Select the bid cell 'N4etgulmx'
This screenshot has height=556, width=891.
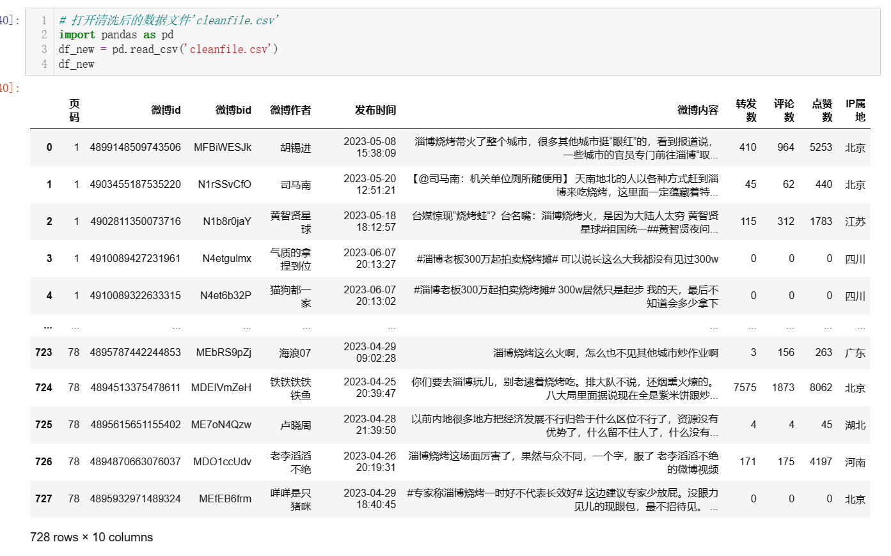coord(226,258)
